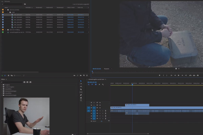Select the Slip tool
This screenshot has width=203, height=135.
point(81,92)
